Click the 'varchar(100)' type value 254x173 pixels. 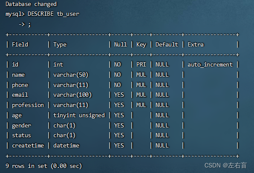click(72, 95)
